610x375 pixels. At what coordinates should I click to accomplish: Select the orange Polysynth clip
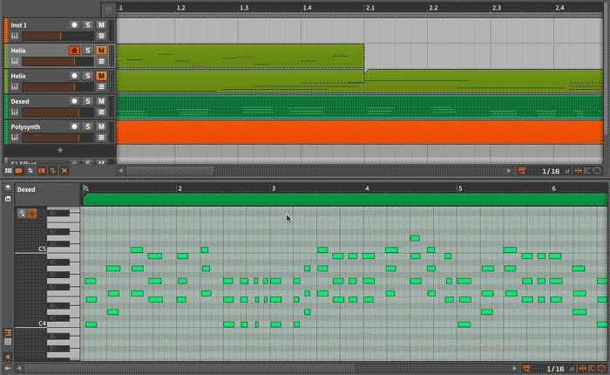click(x=360, y=133)
